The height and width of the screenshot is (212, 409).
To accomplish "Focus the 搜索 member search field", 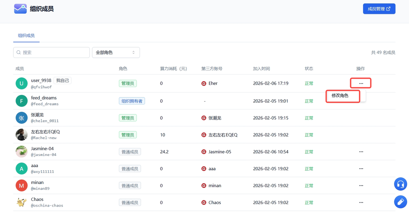I will [x=51, y=53].
